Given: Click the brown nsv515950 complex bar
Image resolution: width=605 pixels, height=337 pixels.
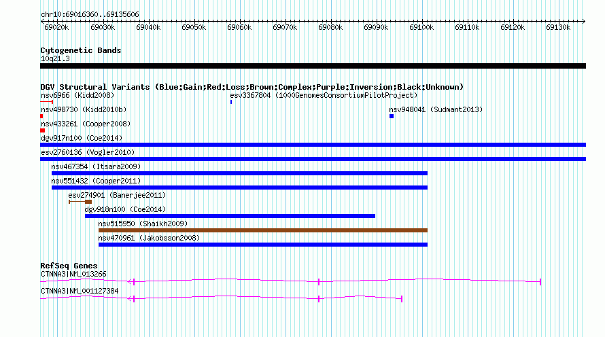Looking at the screenshot, I should (263, 230).
